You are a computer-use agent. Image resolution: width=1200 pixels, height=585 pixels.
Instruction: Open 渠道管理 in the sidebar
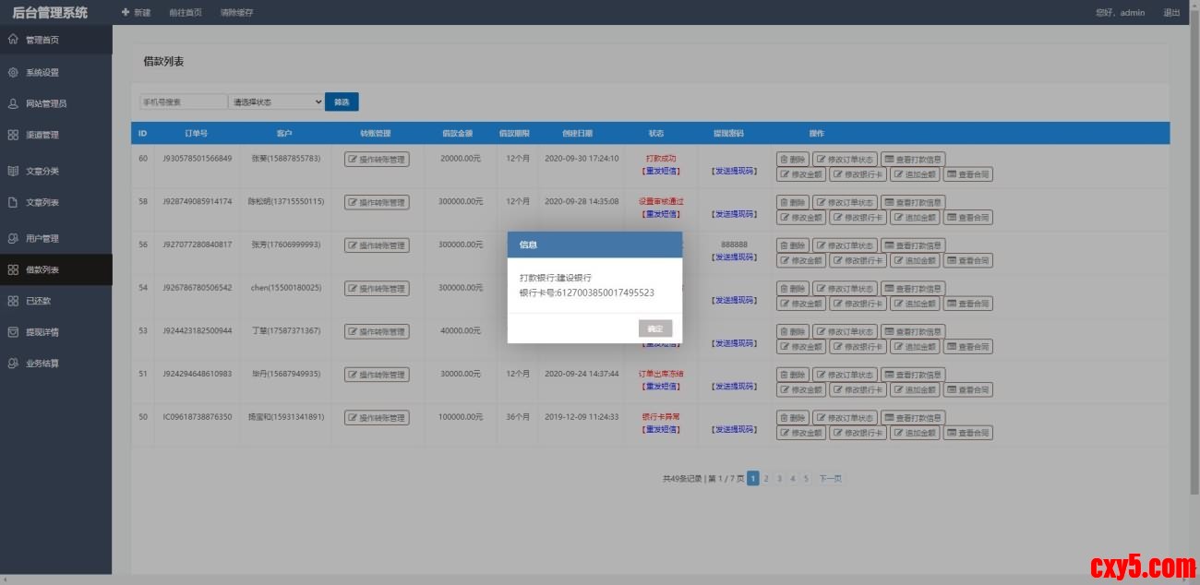click(x=42, y=135)
